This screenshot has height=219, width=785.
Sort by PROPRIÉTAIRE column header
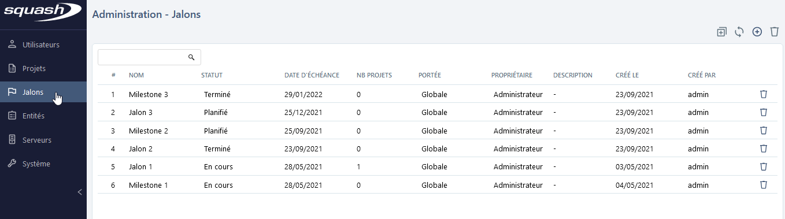click(x=512, y=75)
